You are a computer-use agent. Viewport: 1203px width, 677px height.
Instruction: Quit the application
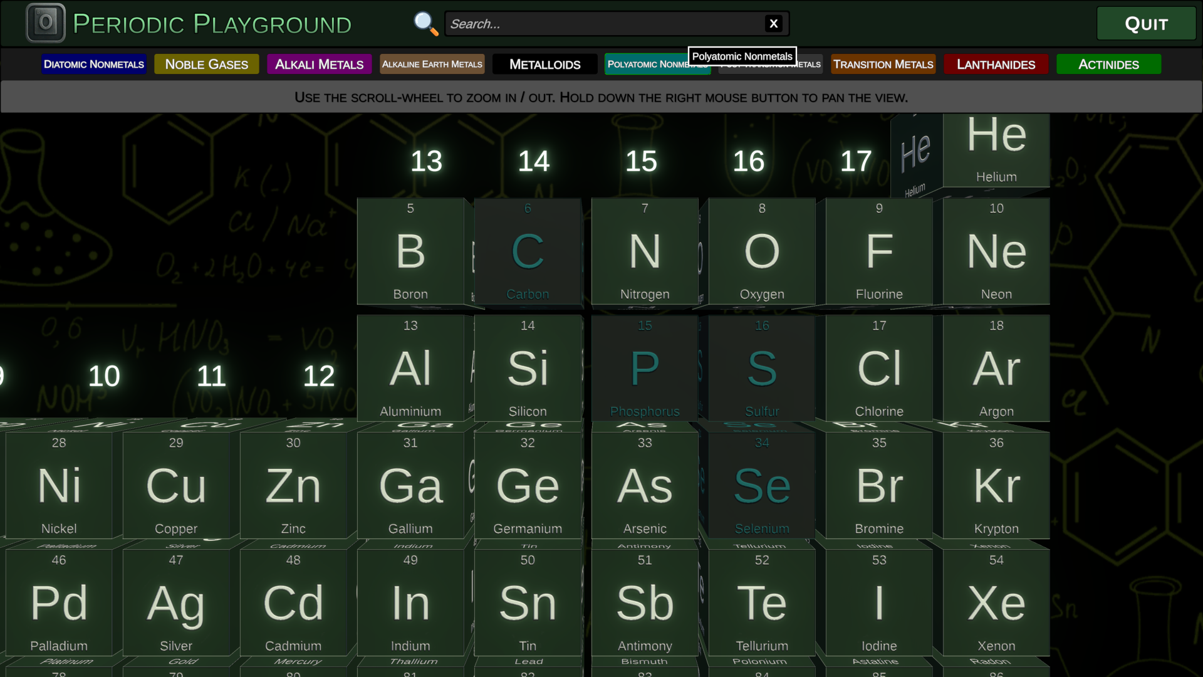point(1146,24)
